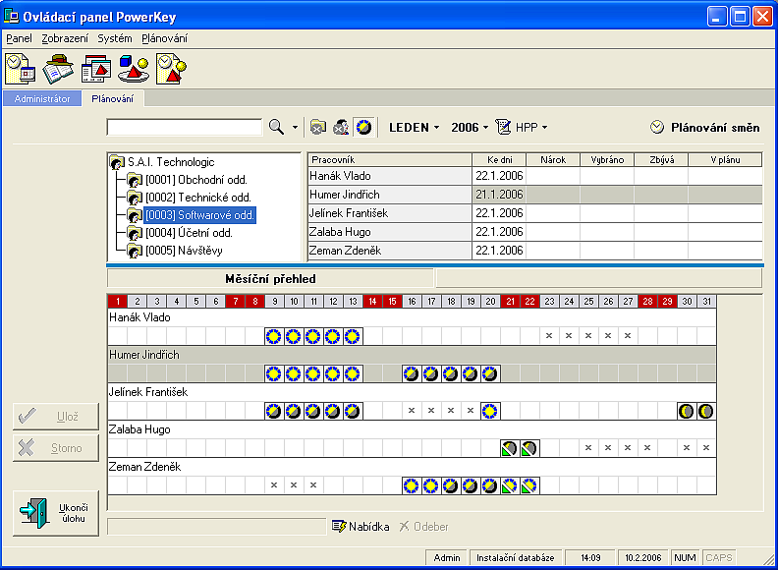Click the blue cube and cone toolbar icon

click(134, 68)
